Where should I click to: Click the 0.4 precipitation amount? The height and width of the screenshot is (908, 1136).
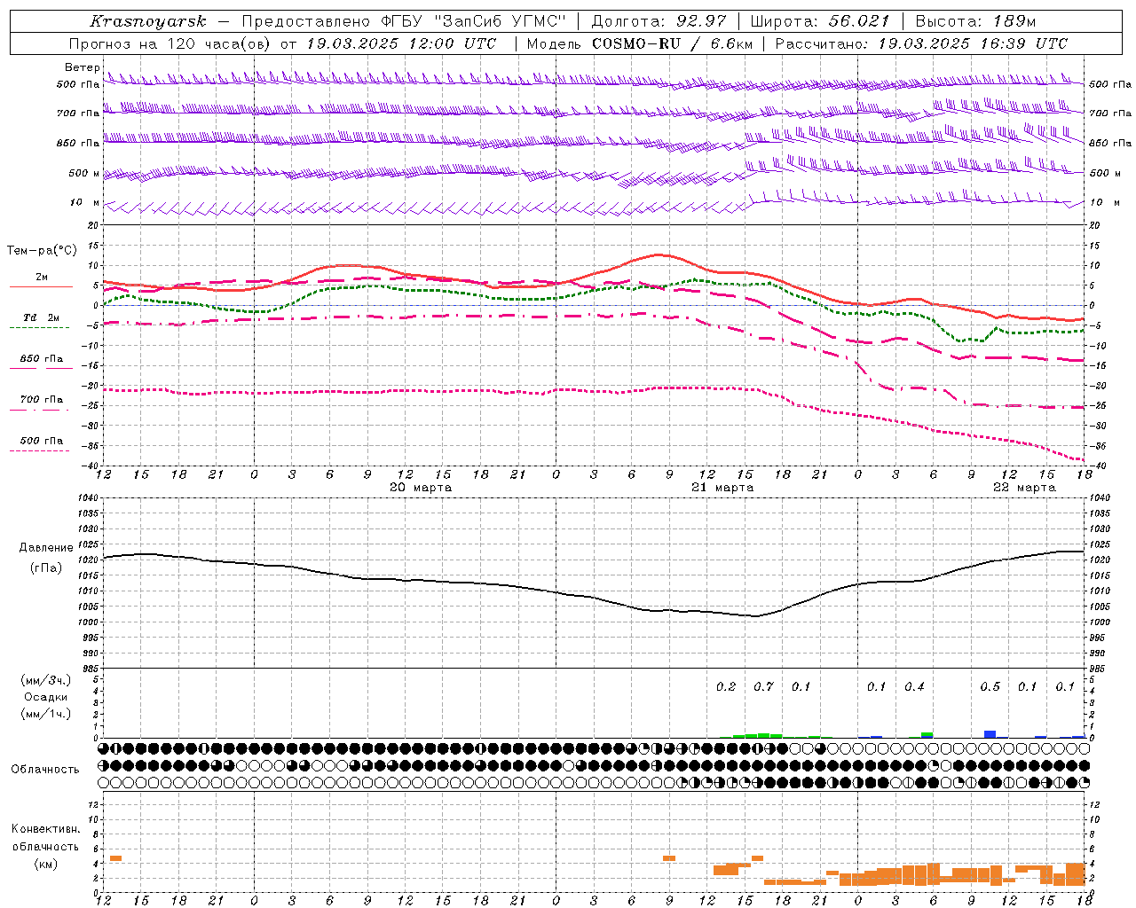coord(914,686)
